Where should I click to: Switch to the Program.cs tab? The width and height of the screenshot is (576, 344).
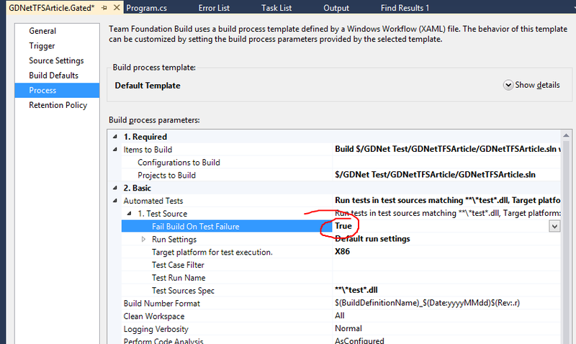146,8
